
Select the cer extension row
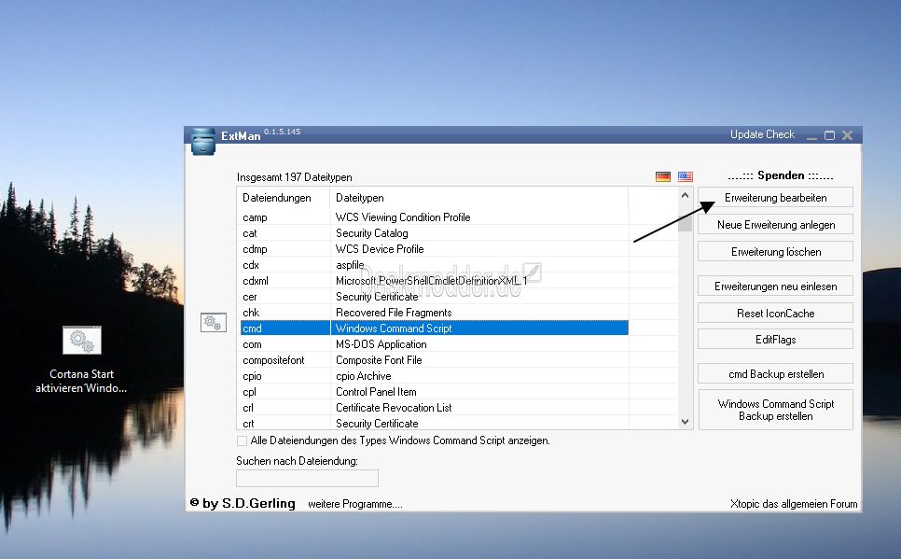pos(434,297)
